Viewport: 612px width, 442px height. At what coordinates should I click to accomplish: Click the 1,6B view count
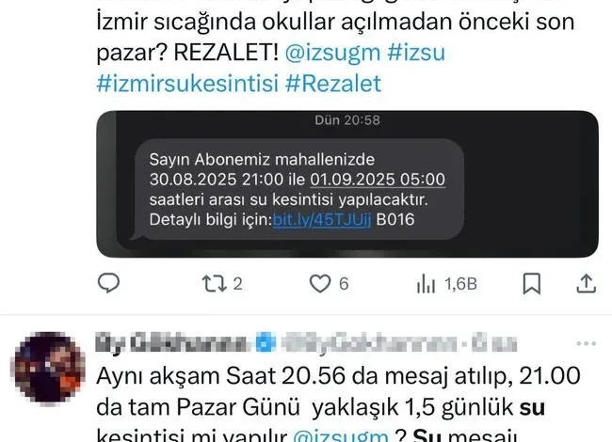coord(461,284)
